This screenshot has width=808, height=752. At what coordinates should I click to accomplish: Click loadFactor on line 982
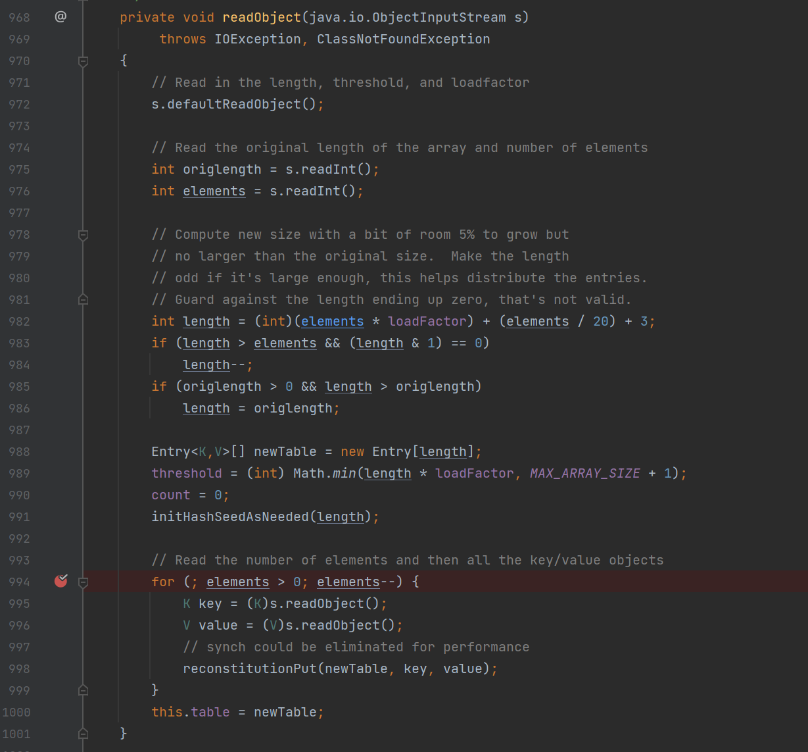coord(427,321)
